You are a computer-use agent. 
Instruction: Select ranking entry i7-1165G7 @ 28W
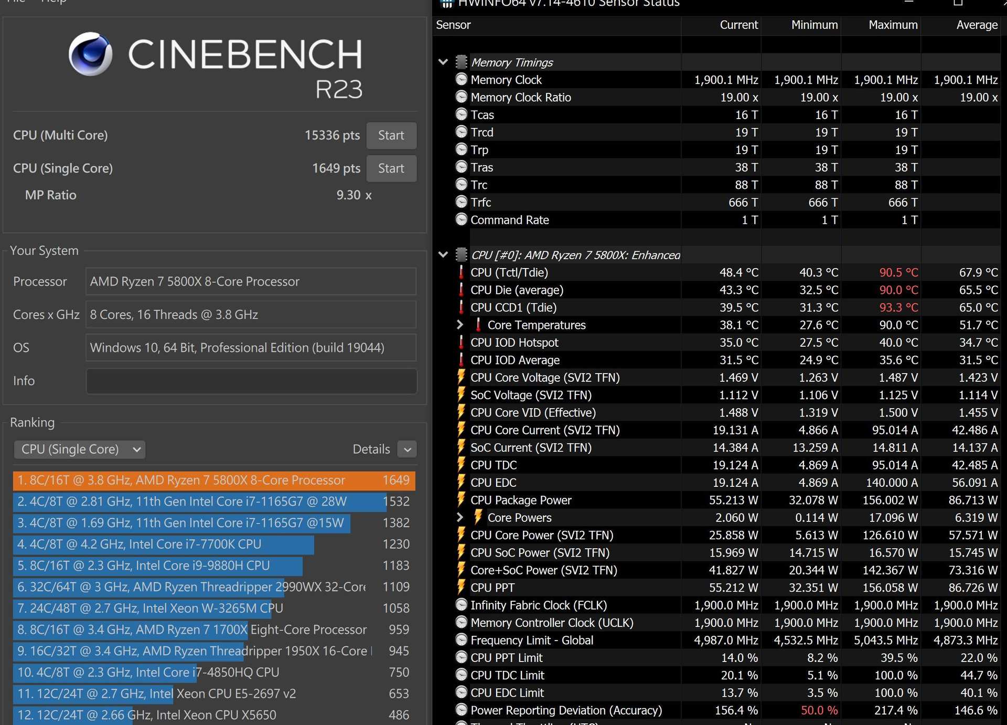pyautogui.click(x=214, y=502)
